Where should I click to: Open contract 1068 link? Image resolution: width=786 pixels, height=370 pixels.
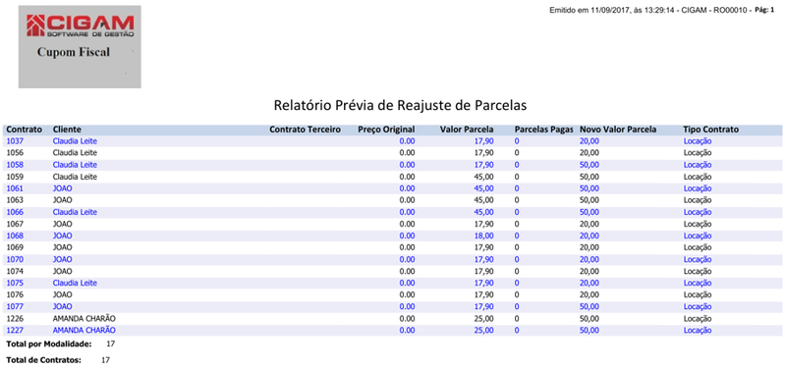pyautogui.click(x=15, y=236)
